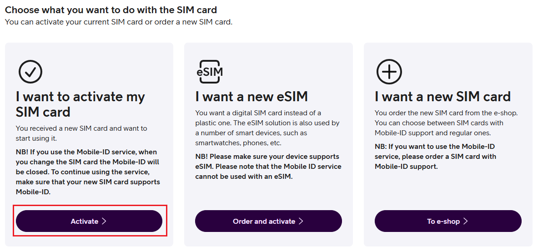Click the plus circle icon for new SIM
This screenshot has height=251, width=538.
[x=389, y=72]
